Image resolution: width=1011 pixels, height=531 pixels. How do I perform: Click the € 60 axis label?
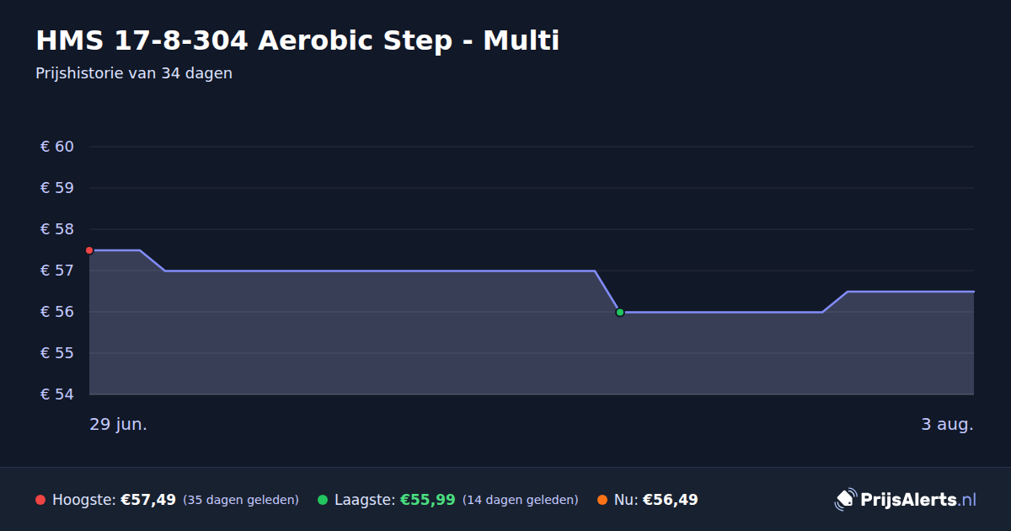(57, 147)
